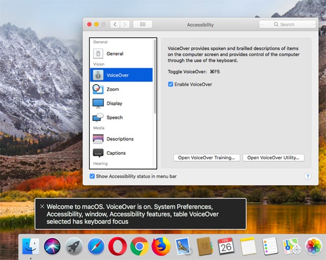
Task: Select Captions in the sidebar
Action: [x=121, y=153]
